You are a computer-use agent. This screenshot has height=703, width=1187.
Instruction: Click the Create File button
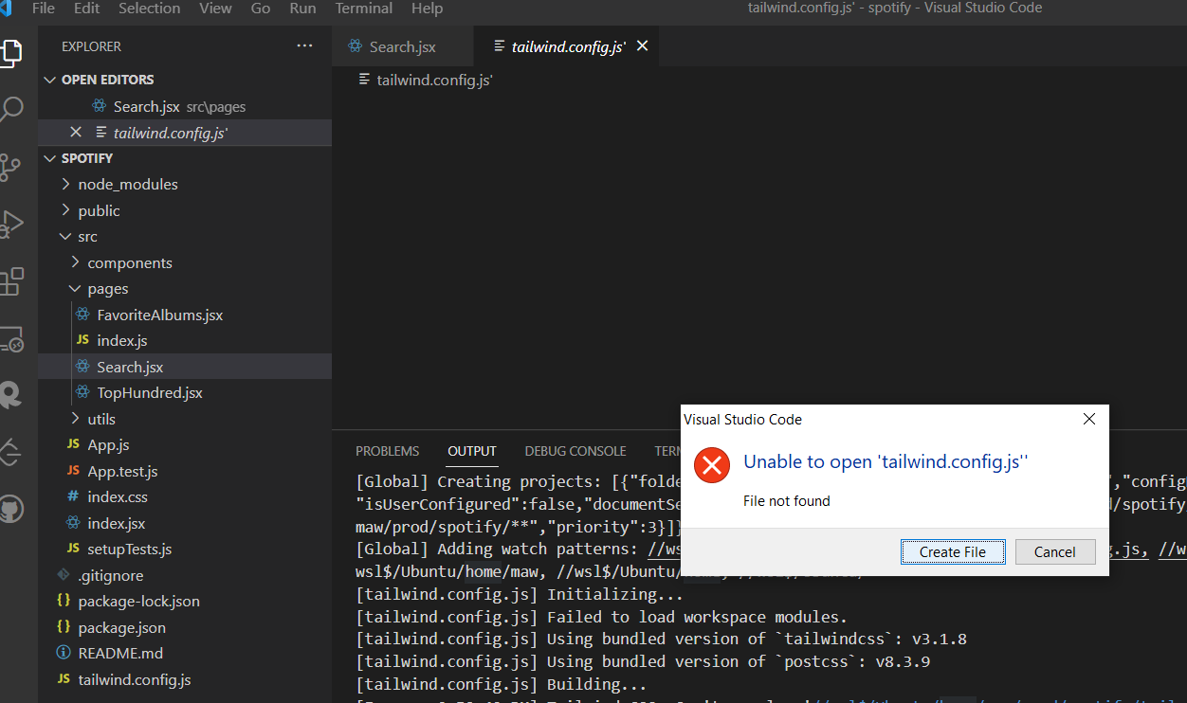953,551
